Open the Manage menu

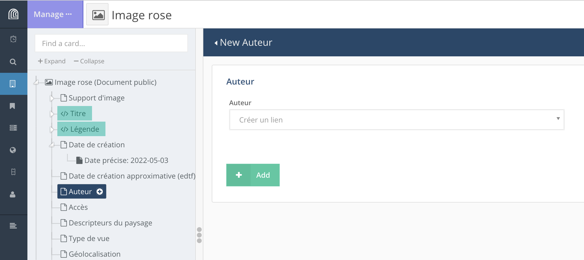[53, 14]
